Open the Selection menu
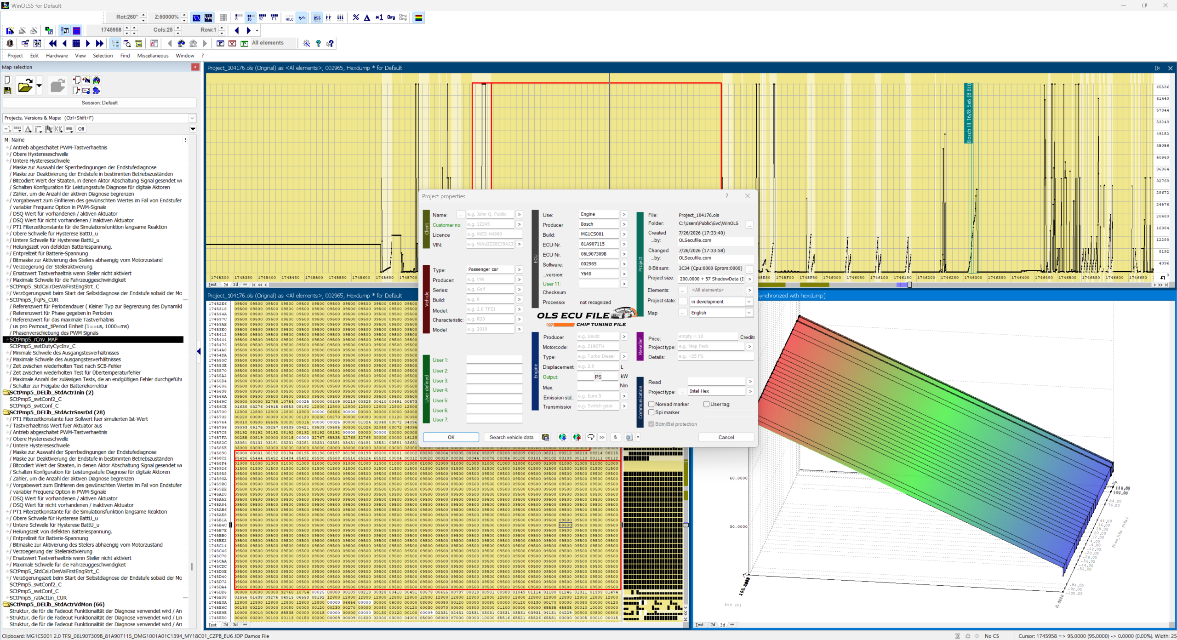 (103, 56)
